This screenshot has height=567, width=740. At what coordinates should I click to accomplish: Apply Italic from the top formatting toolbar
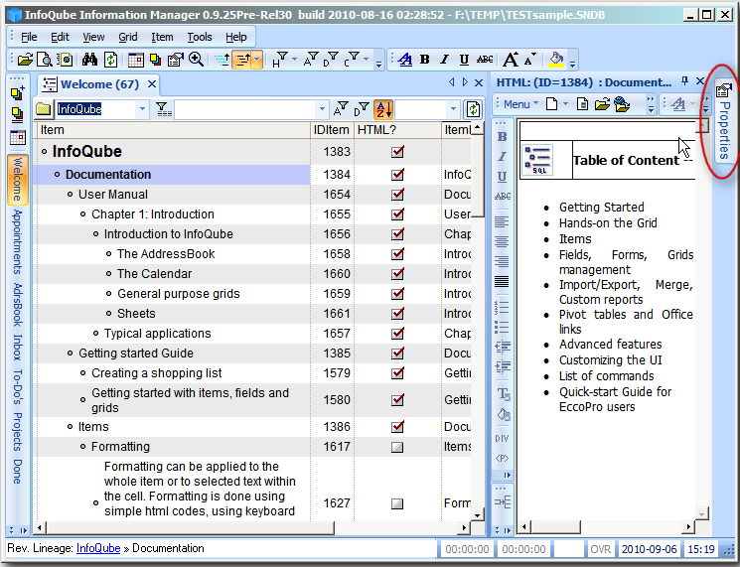click(x=444, y=60)
